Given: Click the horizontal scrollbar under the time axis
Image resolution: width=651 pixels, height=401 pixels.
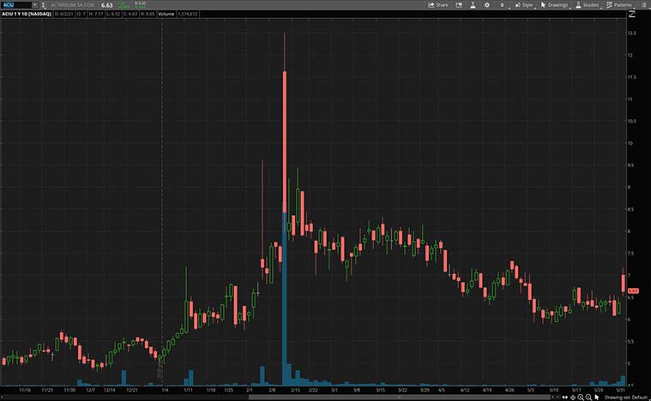Looking at the screenshot, I should (400, 397).
